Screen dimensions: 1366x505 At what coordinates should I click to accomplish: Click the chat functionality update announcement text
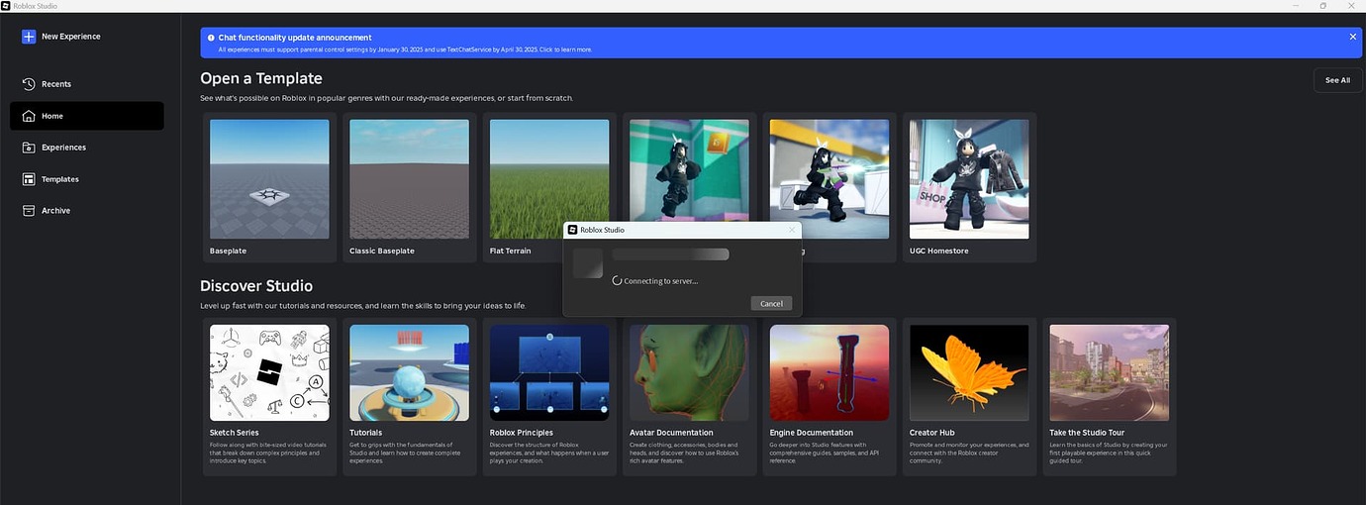[295, 38]
